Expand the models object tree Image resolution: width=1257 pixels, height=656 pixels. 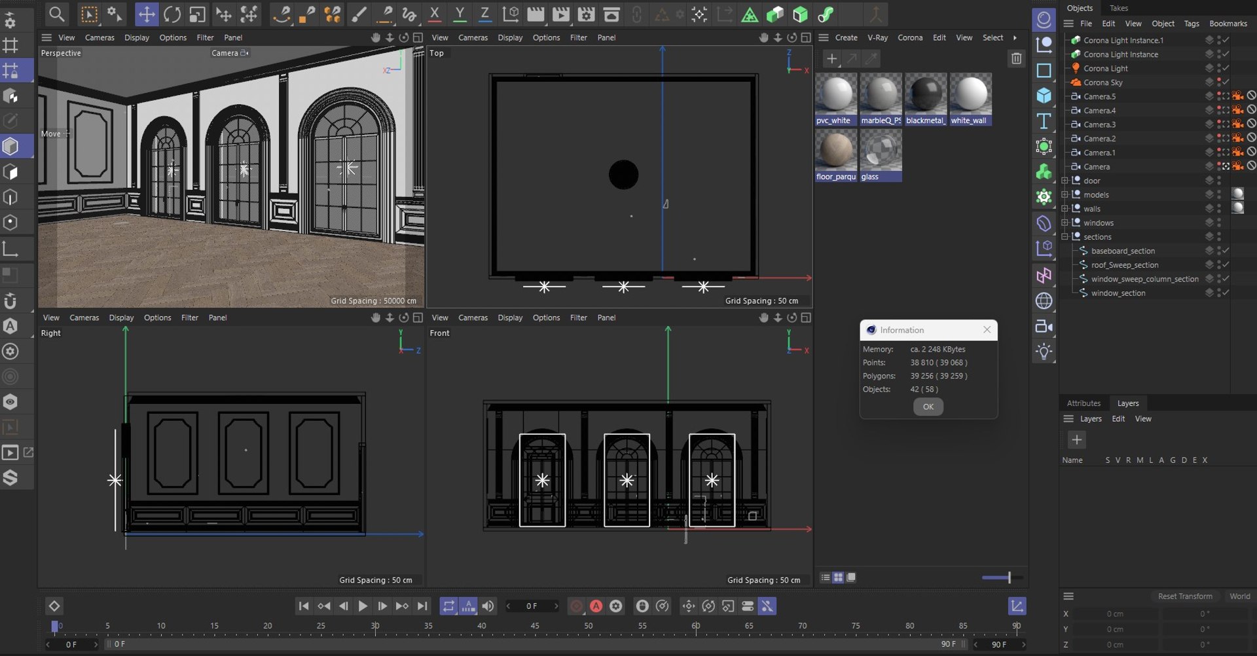[1065, 194]
